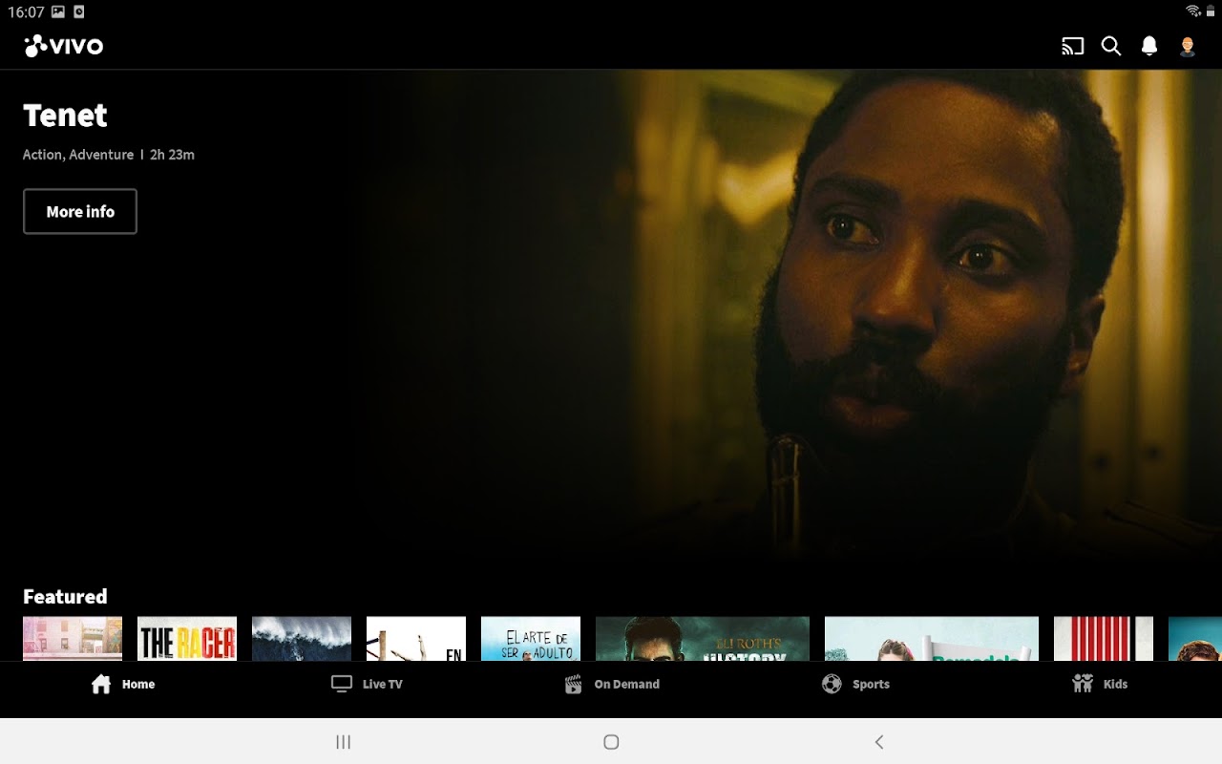Switch to the Kids tab
Image resolution: width=1222 pixels, height=764 pixels.
[x=1100, y=684]
